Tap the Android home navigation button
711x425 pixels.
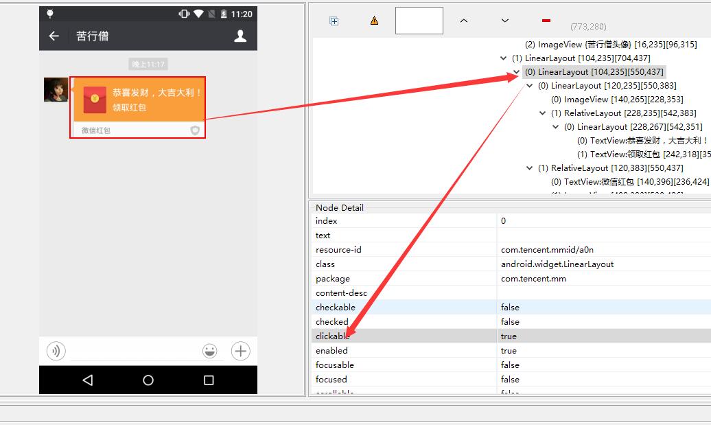click(148, 380)
